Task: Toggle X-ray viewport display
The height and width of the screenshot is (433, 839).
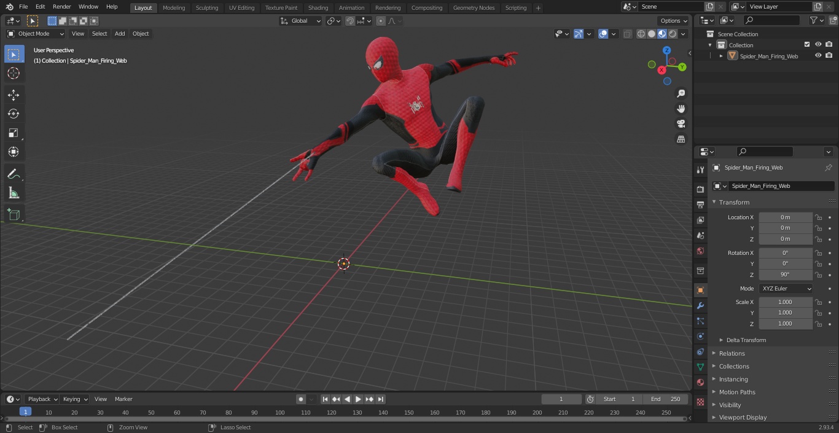Action: 627,34
